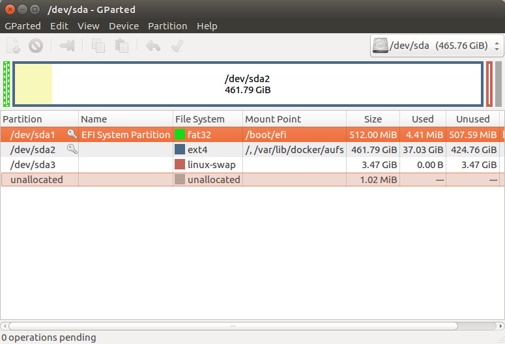The width and height of the screenshot is (505, 344).
Task: Click the key icon beside /dev/sda2
Action: tap(72, 149)
